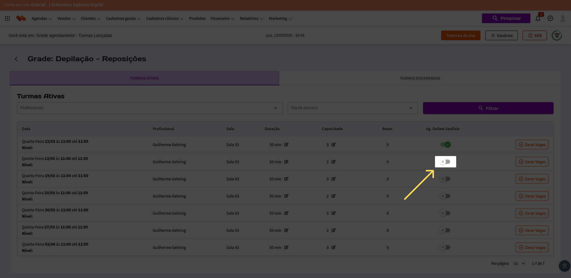
Task: Switch to Turmas Encerradas tab
Action: pyautogui.click(x=420, y=78)
